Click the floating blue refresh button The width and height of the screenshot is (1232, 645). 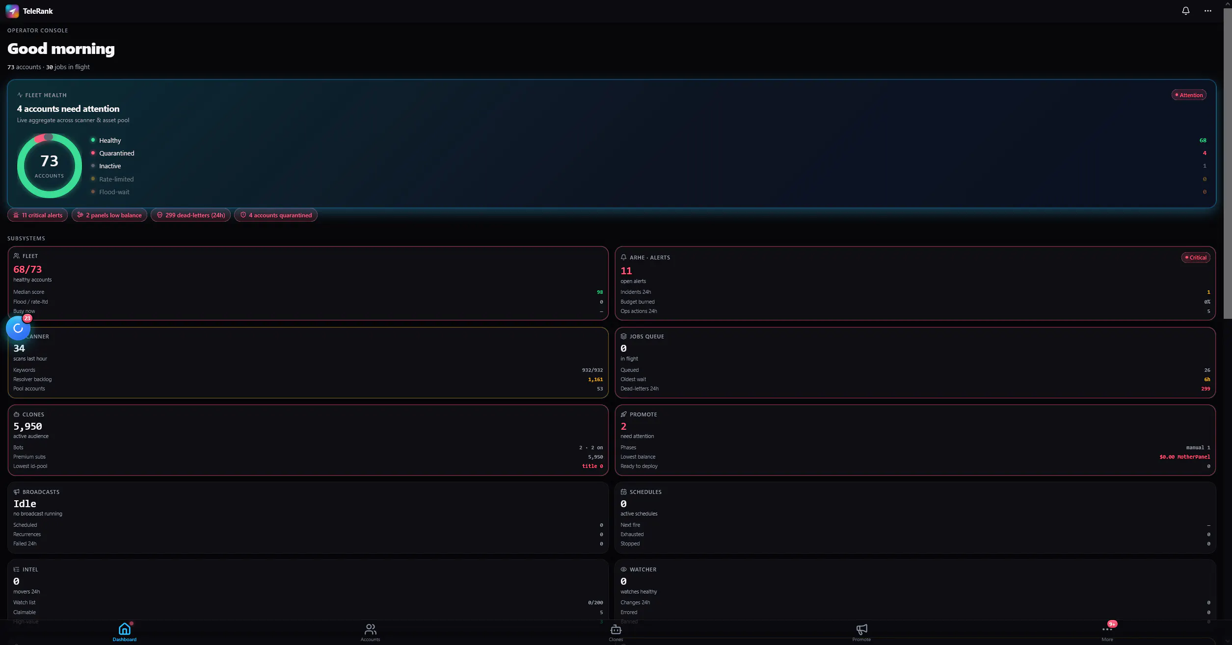pyautogui.click(x=18, y=328)
